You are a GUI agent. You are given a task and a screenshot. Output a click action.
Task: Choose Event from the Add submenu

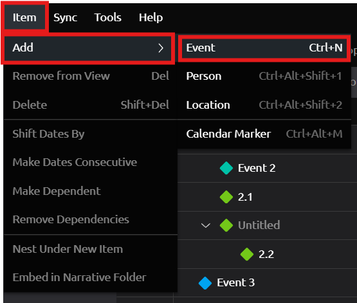tap(264, 48)
